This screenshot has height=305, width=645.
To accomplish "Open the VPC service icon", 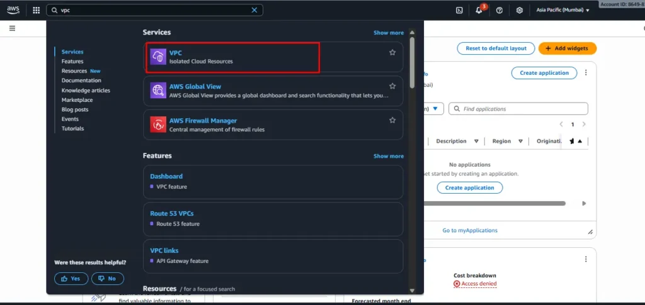I will 158,57.
